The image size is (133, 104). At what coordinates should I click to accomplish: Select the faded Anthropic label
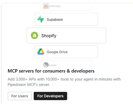pos(55,6)
